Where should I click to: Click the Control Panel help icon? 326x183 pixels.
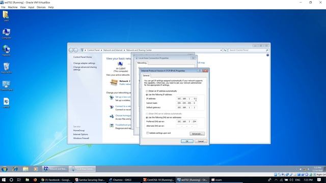tap(267, 55)
